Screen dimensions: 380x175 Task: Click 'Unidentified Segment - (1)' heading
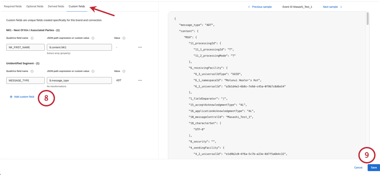pos(23,64)
